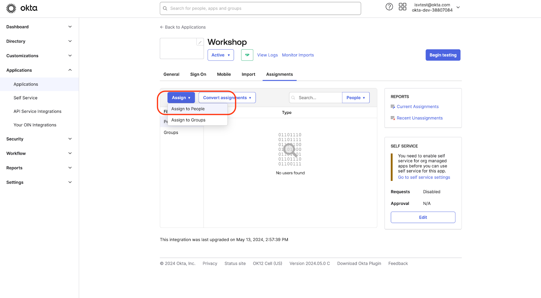Open Recent Unassignments report link
Viewport: 541px width, 298px height.
[420, 118]
